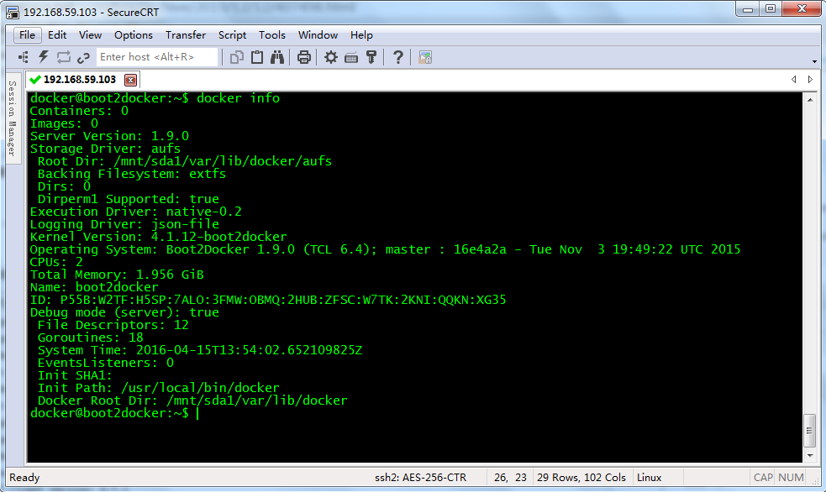Click the SecureCRT application icon in title bar
This screenshot has width=826, height=492.
13,12
